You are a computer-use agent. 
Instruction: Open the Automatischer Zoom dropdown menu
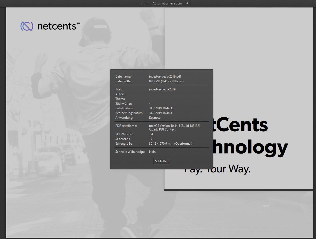[x=170, y=3]
